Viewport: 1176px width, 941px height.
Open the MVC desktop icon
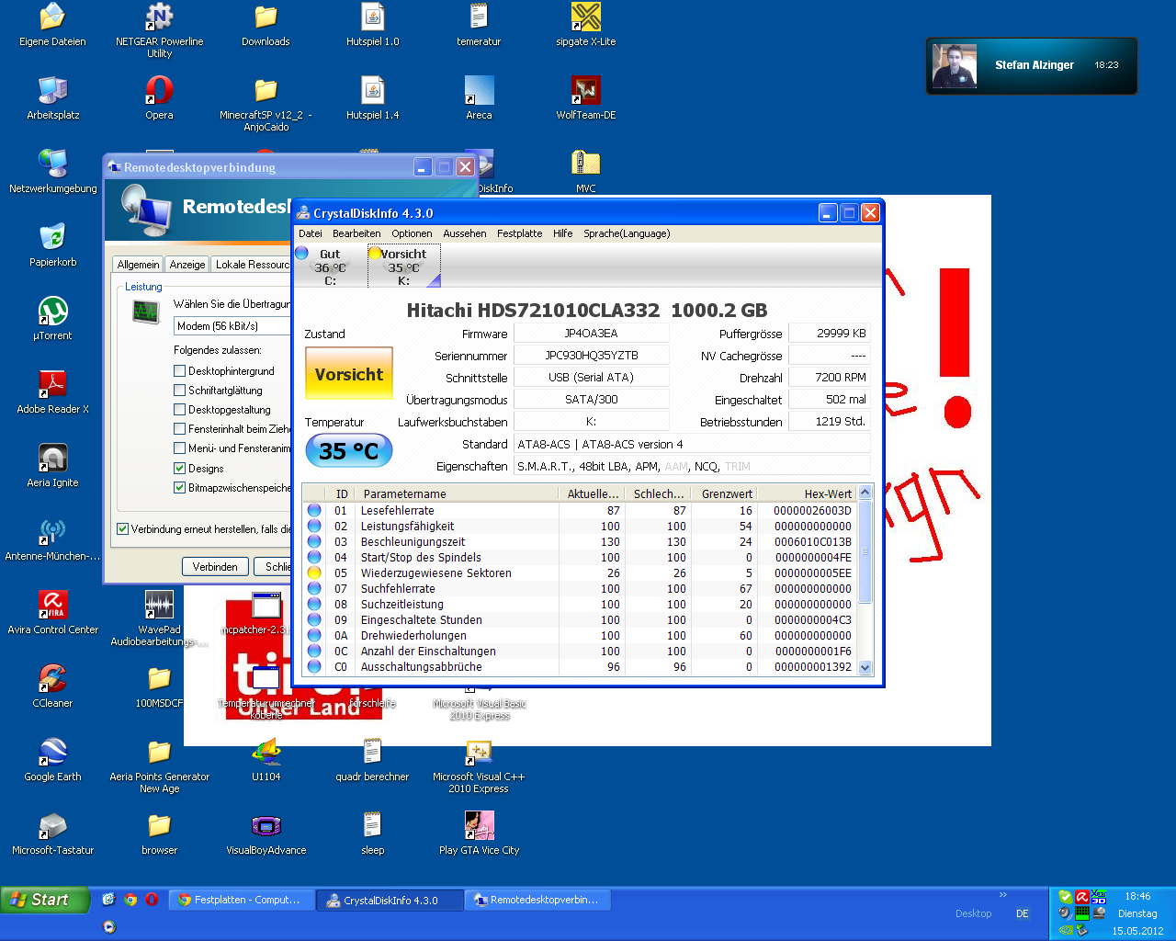click(585, 172)
